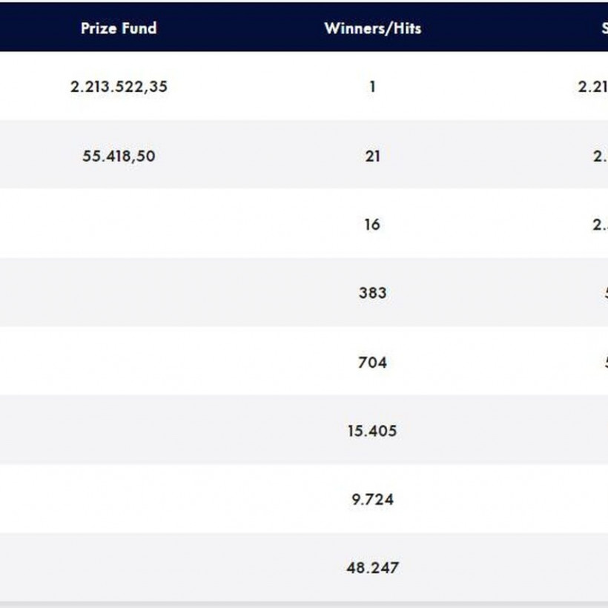Select the 2.213.522,35 prize fund value

[x=119, y=86]
